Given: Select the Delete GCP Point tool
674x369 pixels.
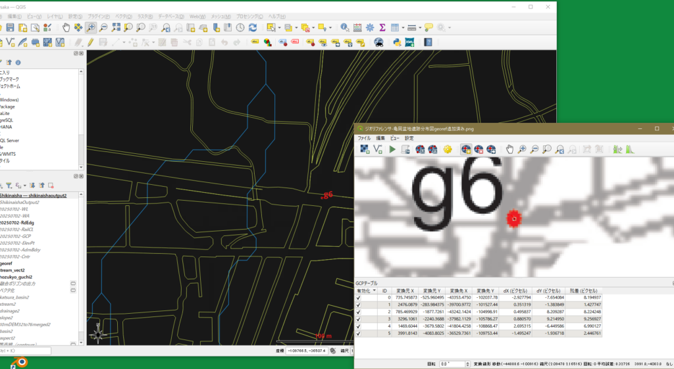Looking at the screenshot, I should coord(479,149).
